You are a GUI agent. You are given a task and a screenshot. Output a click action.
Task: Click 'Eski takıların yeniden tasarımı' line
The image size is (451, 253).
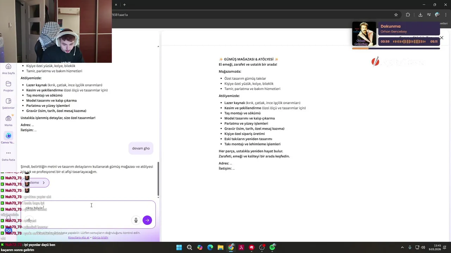tap(248, 139)
